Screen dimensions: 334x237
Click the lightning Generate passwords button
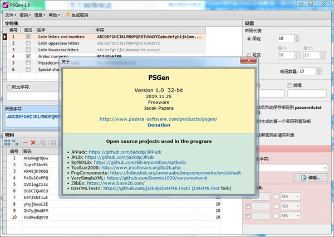point(77,15)
